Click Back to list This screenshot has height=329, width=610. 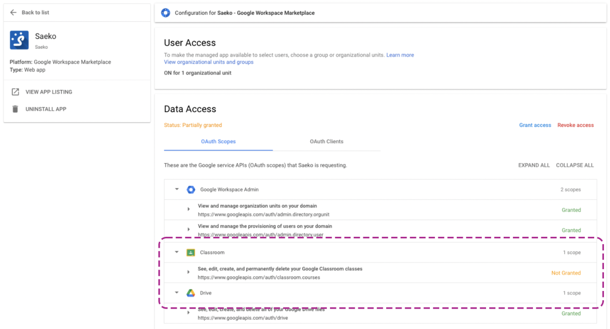35,13
